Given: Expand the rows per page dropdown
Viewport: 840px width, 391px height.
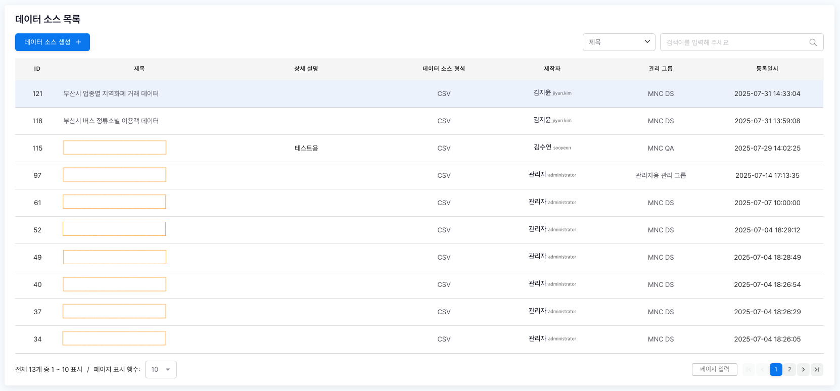Looking at the screenshot, I should (x=161, y=369).
